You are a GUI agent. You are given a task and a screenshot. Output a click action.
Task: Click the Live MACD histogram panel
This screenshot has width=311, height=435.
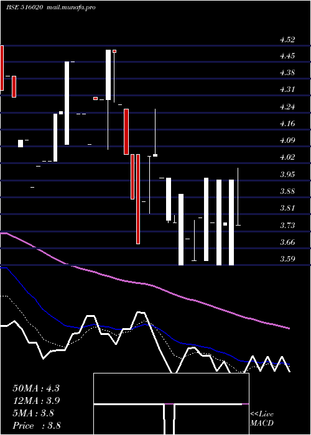(171, 404)
